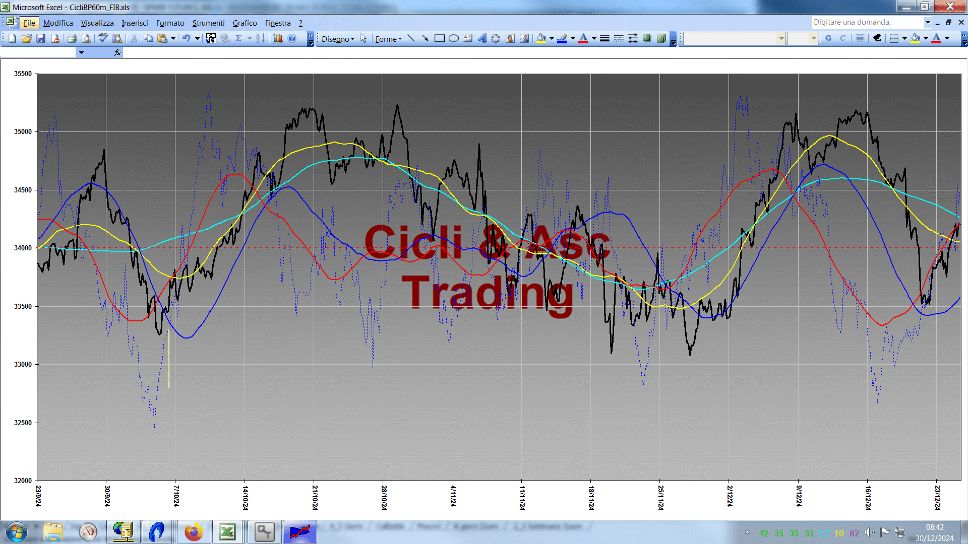
Task: Click the function fx button
Action: pos(117,52)
